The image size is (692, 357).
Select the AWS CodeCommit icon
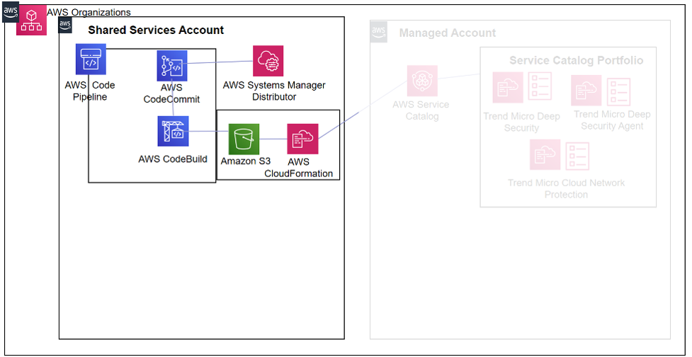pyautogui.click(x=172, y=66)
